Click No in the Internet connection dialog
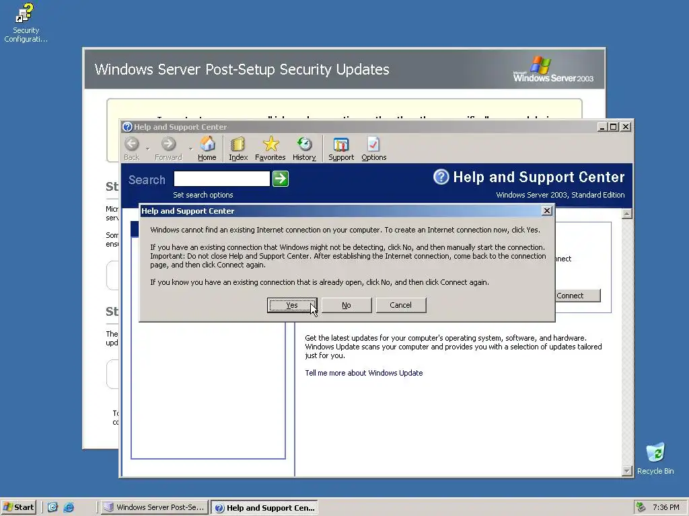The height and width of the screenshot is (516, 689). (x=347, y=305)
